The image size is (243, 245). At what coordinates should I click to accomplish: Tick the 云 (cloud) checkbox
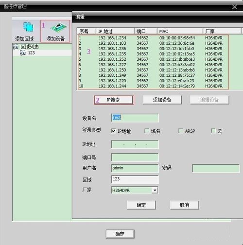(x=213, y=131)
